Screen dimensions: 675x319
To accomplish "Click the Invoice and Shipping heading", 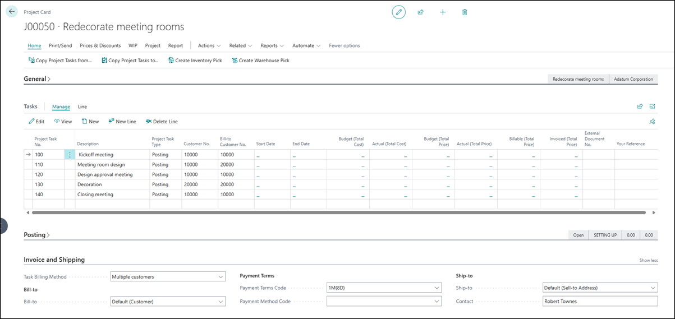I will (54, 260).
